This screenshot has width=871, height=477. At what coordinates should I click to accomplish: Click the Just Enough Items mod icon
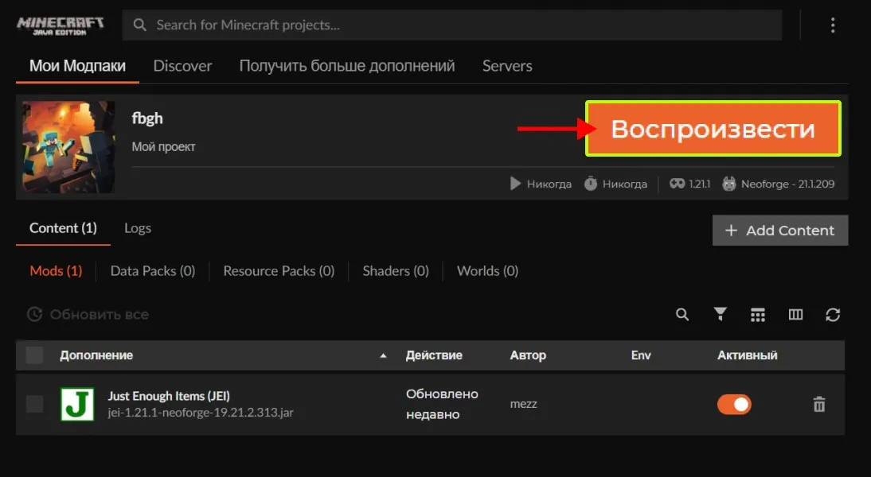click(76, 404)
